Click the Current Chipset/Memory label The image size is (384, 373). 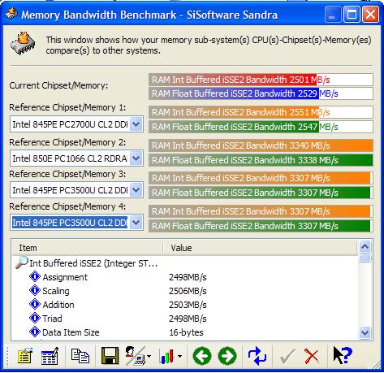(58, 85)
